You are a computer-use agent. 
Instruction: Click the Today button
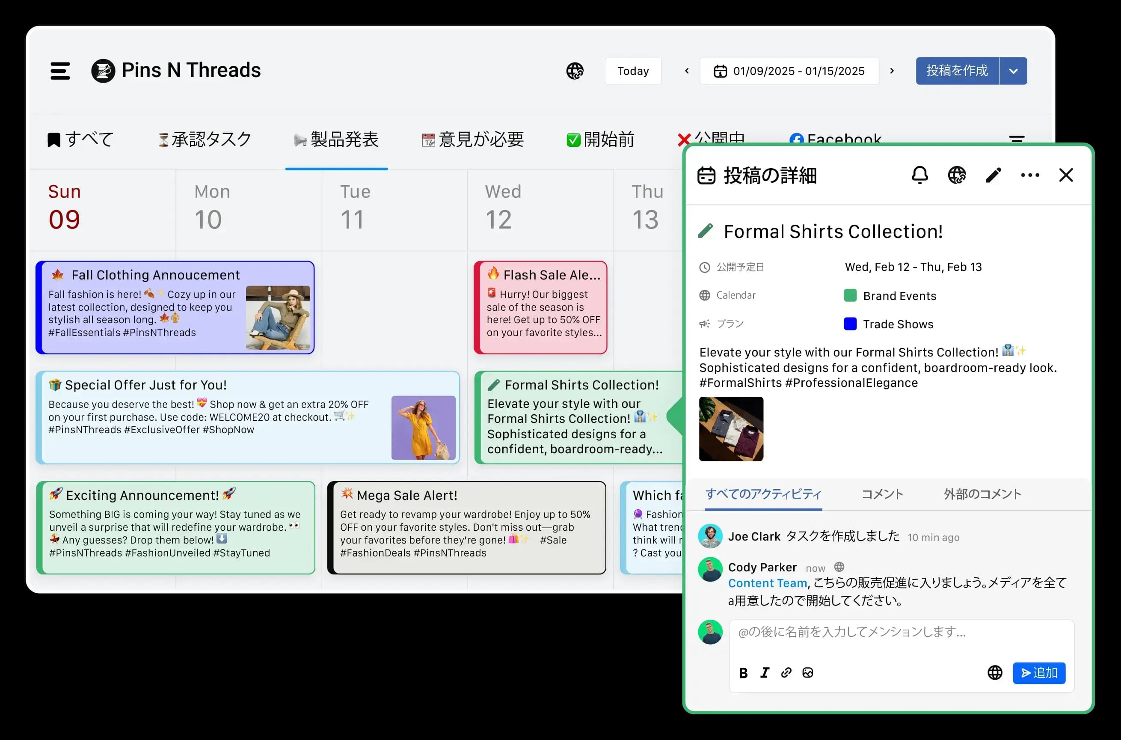pos(633,71)
